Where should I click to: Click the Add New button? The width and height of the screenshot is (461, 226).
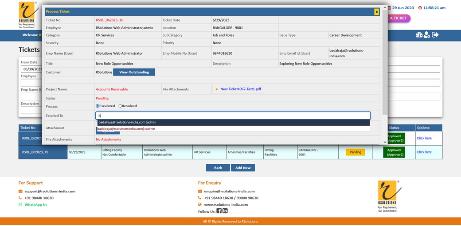(243, 168)
